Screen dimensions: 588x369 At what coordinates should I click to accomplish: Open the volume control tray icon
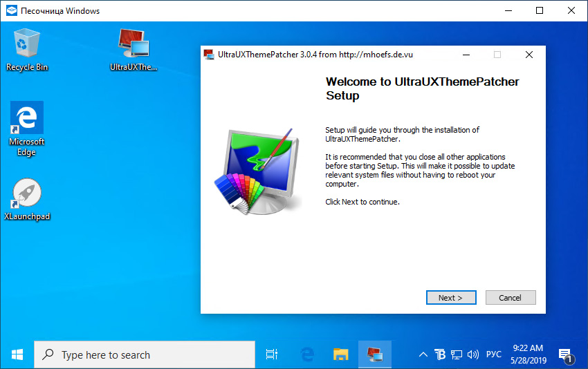coord(473,354)
